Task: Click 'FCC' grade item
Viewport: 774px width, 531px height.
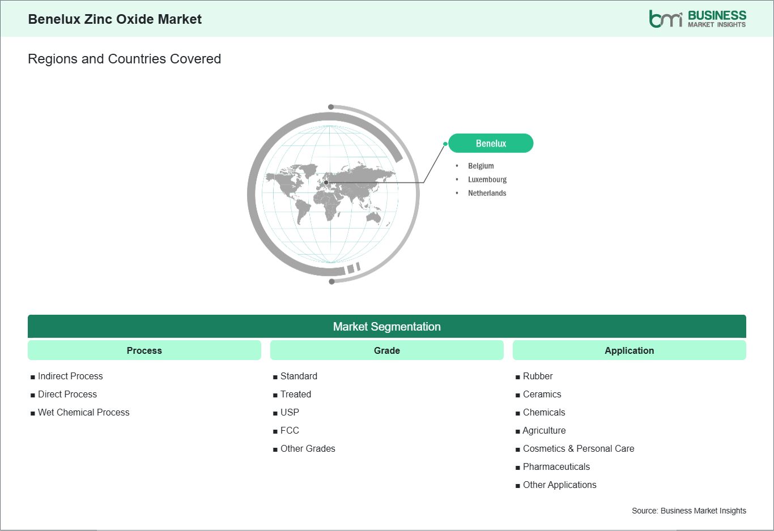Action: [290, 430]
